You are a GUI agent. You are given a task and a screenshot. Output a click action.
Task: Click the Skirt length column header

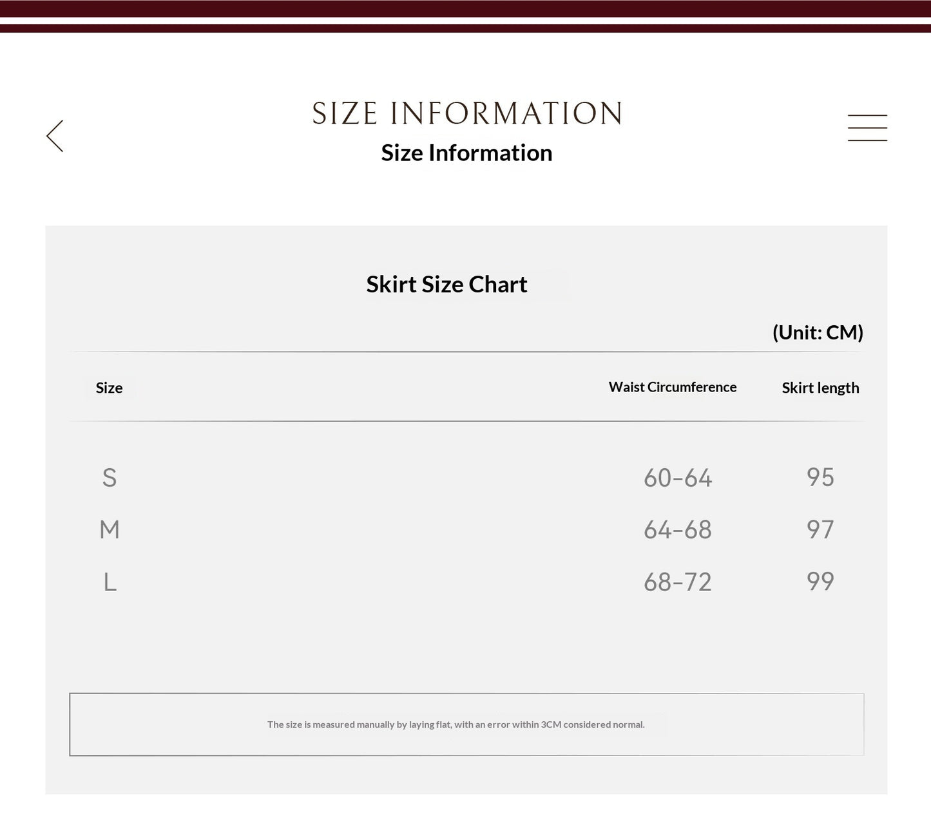point(820,388)
